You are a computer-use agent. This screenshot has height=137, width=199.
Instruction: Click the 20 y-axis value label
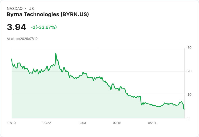click(x=189, y=71)
